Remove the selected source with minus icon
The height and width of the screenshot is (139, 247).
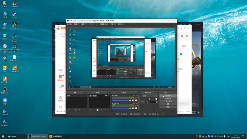94,110
